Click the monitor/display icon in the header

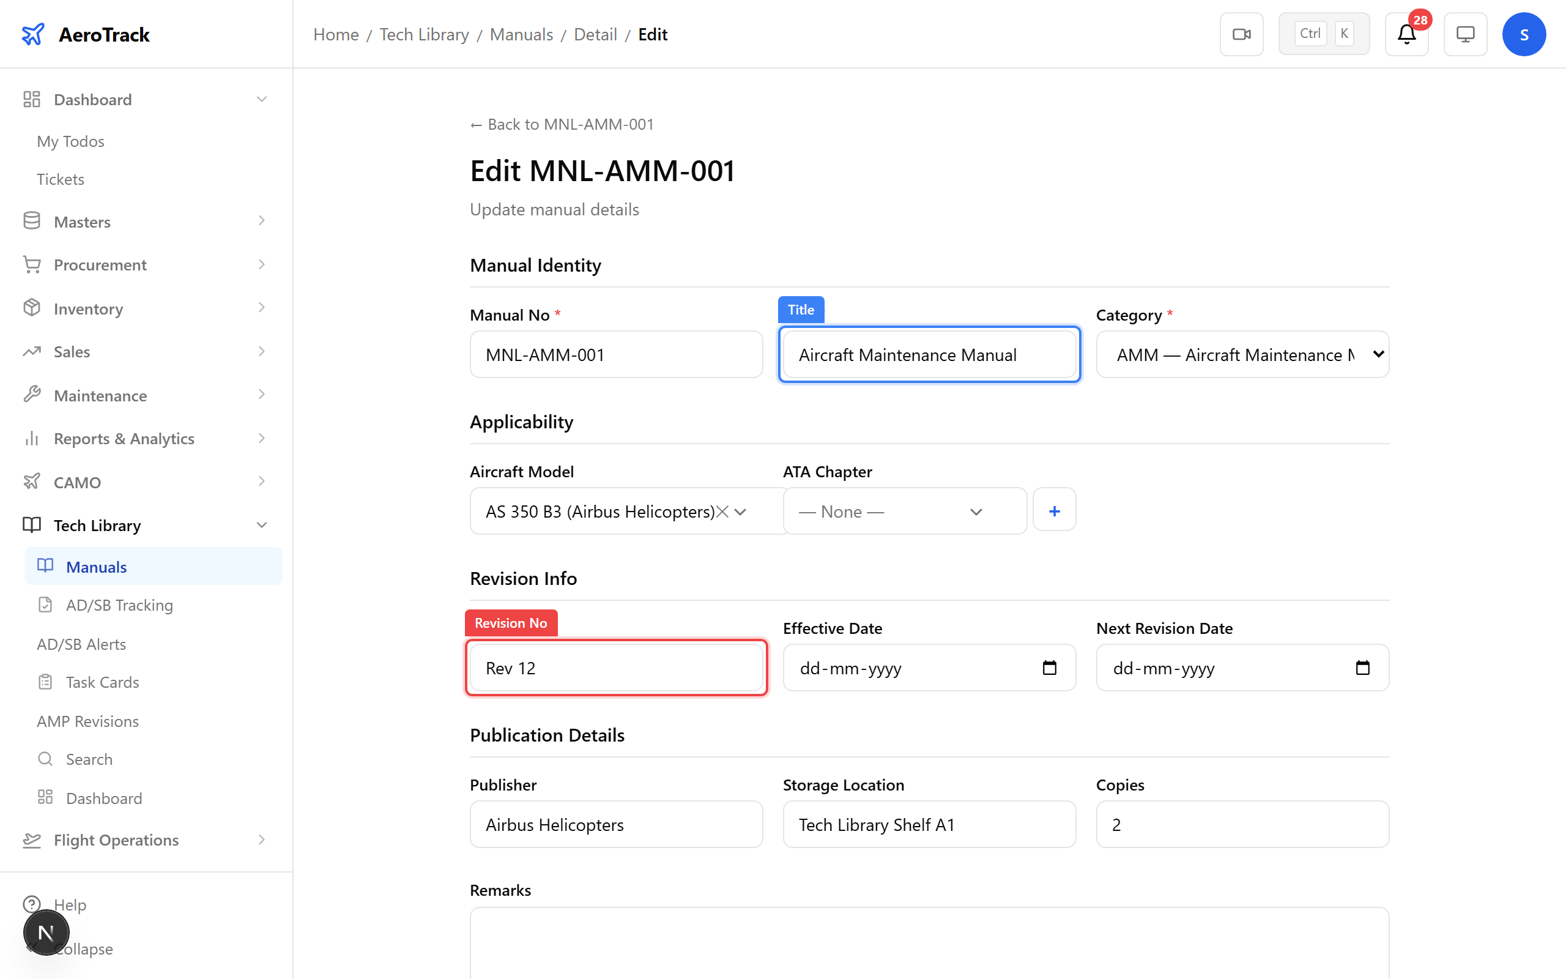tap(1464, 34)
